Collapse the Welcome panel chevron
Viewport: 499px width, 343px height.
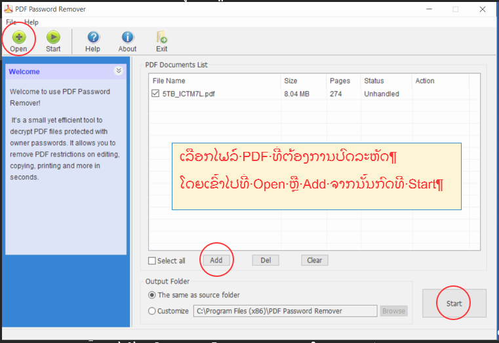pyautogui.click(x=119, y=71)
